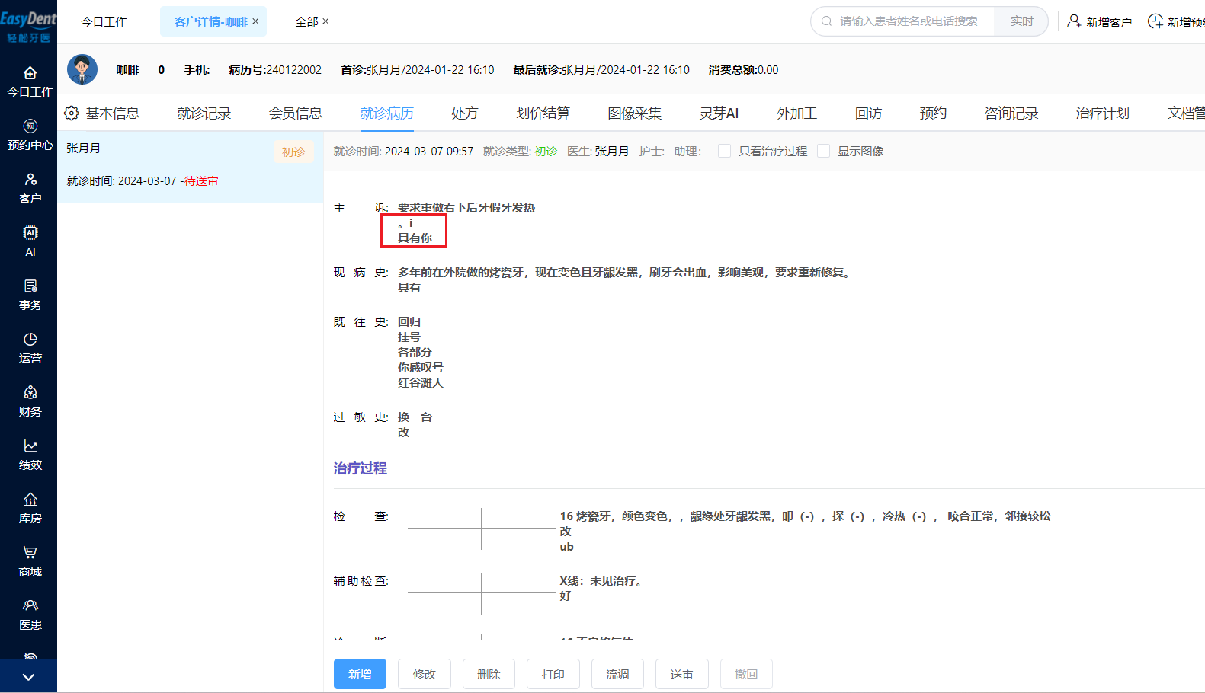Click the 消费总额:0.00 text

pyautogui.click(x=743, y=69)
